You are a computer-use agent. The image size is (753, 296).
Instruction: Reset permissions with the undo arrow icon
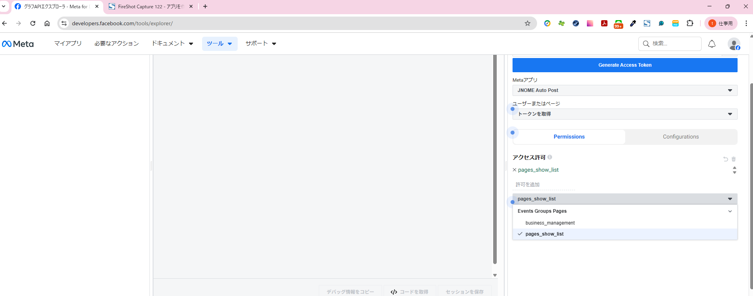(726, 159)
